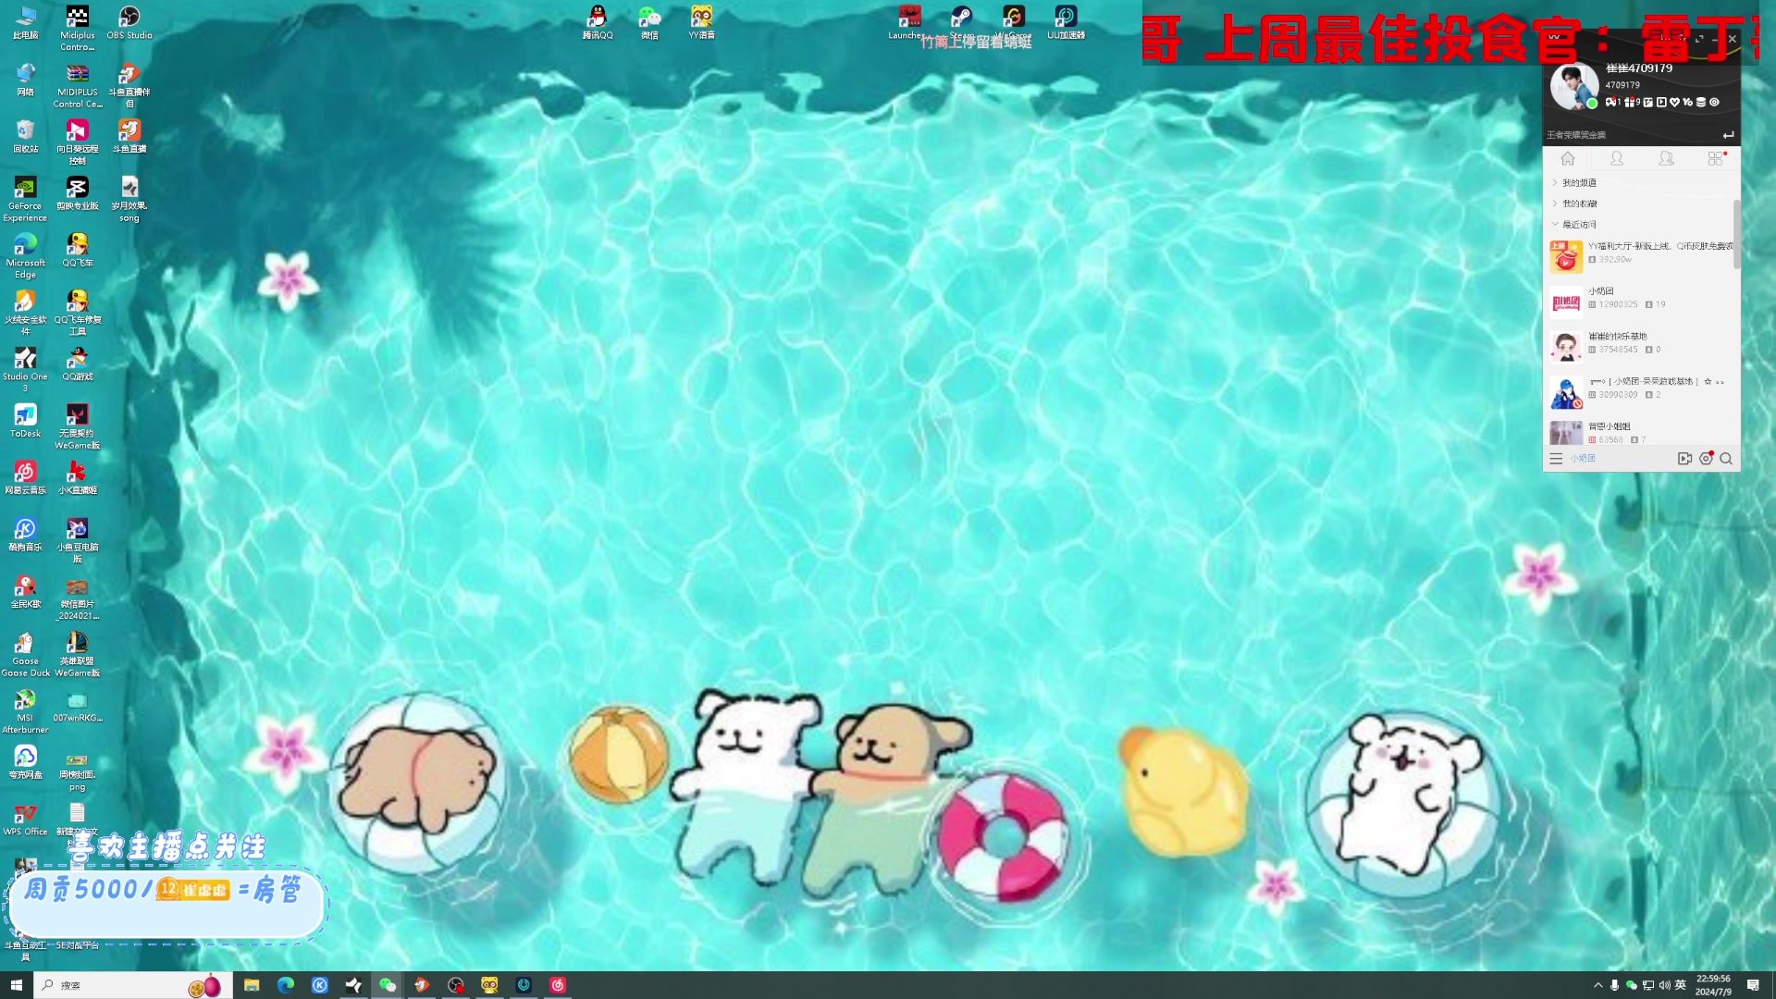This screenshot has height=999, width=1776.
Task: Click the YY video broadcast icon in bottom bar
Action: click(x=1684, y=459)
